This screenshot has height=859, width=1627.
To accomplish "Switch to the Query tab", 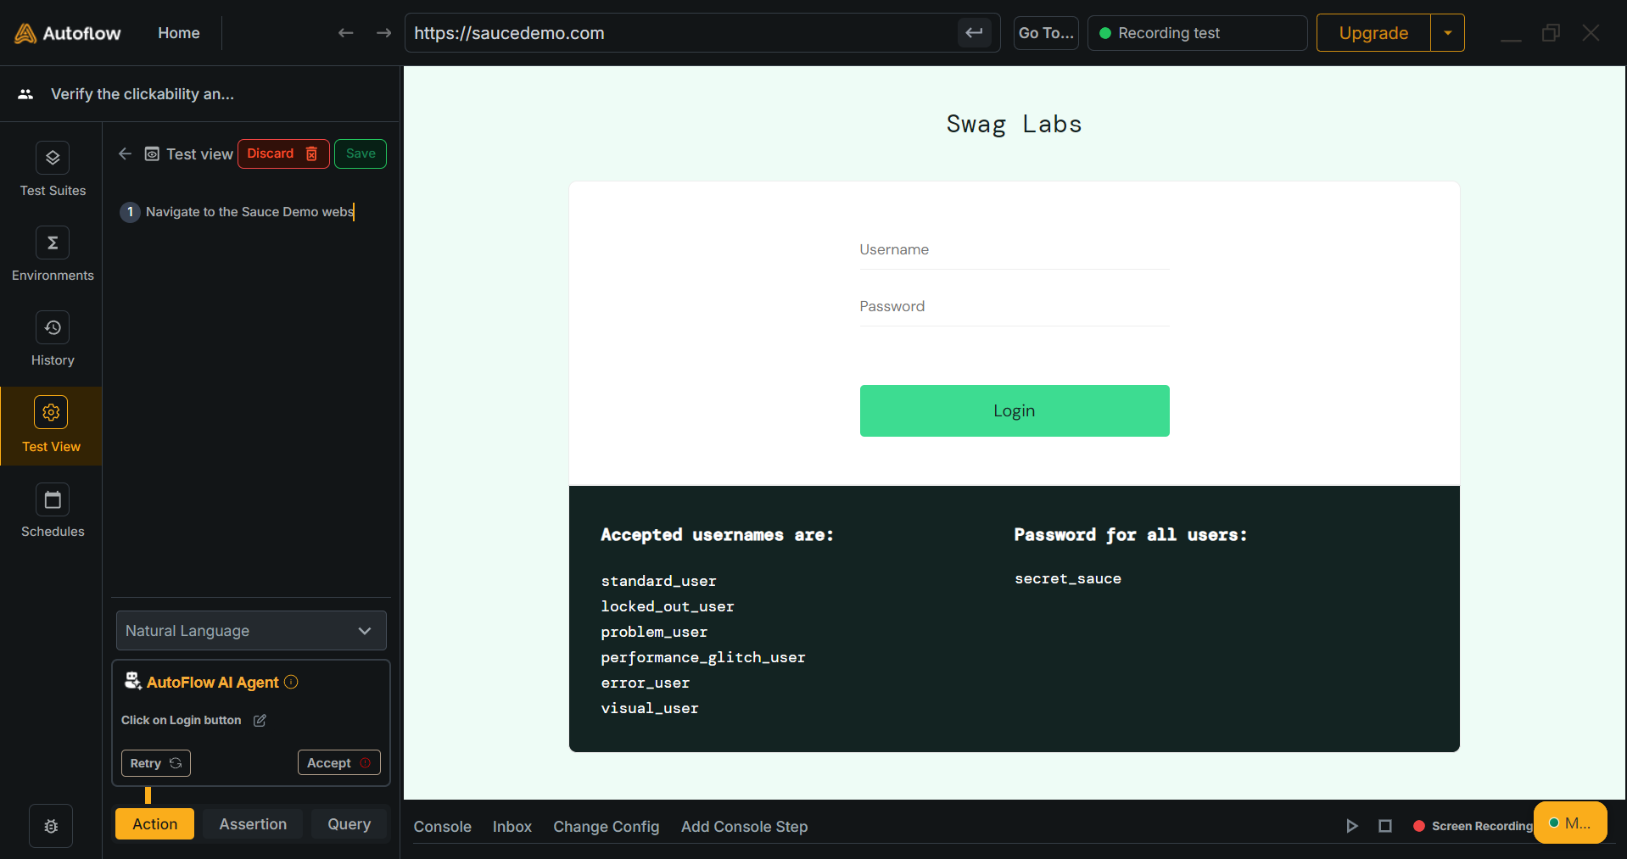I will (x=349, y=824).
